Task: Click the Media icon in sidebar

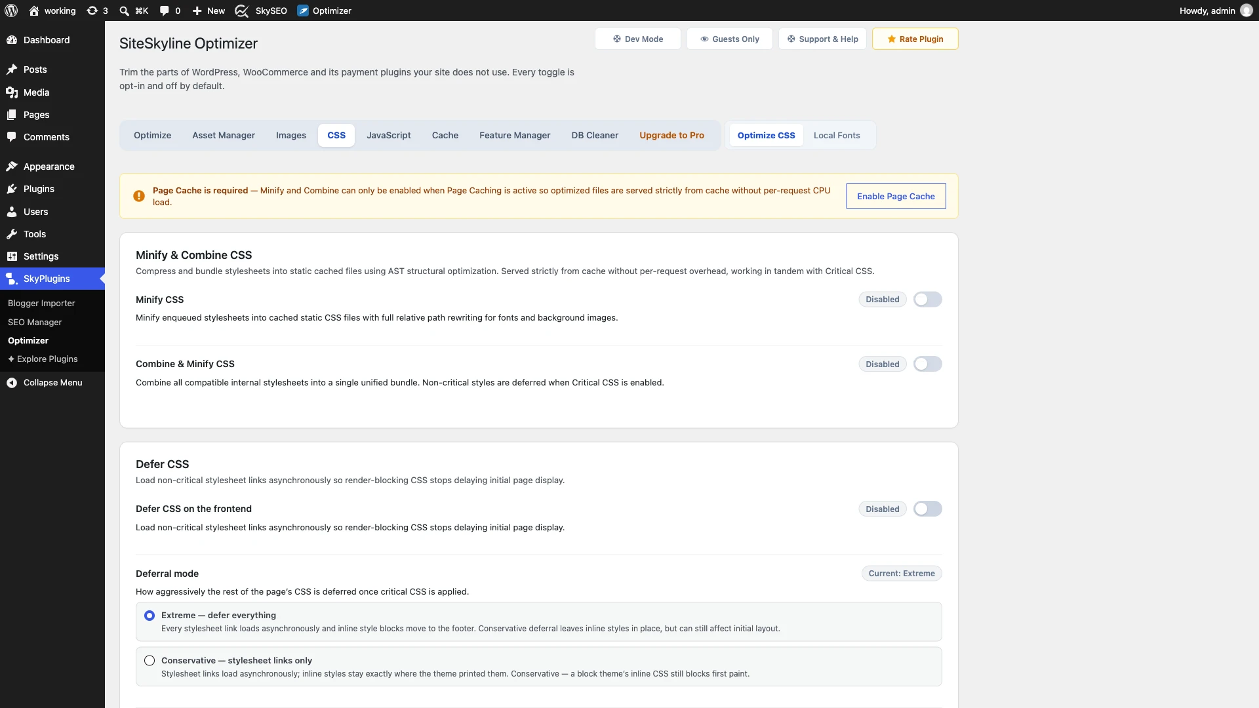Action: tap(12, 92)
